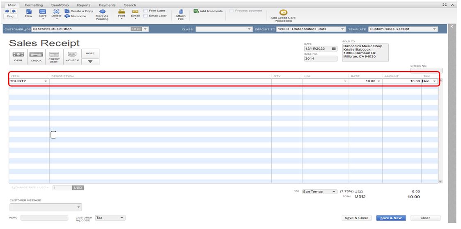Mark the receipt As Pending
This screenshot has height=229, width=461.
pyautogui.click(x=102, y=15)
